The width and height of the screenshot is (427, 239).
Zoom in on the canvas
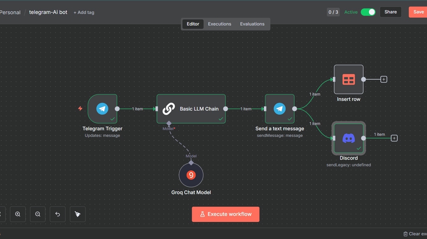pyautogui.click(x=18, y=214)
